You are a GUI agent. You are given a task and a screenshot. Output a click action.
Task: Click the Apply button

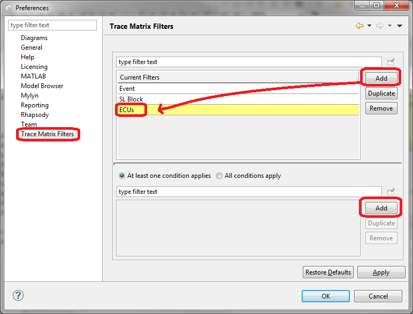(x=381, y=272)
